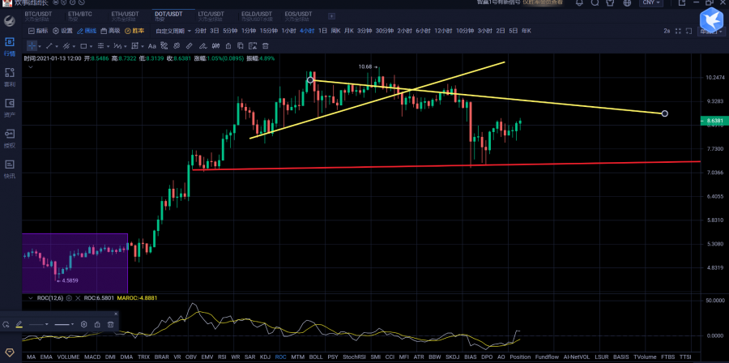
Task: Select the crosshair cursor tool
Action: point(32,46)
